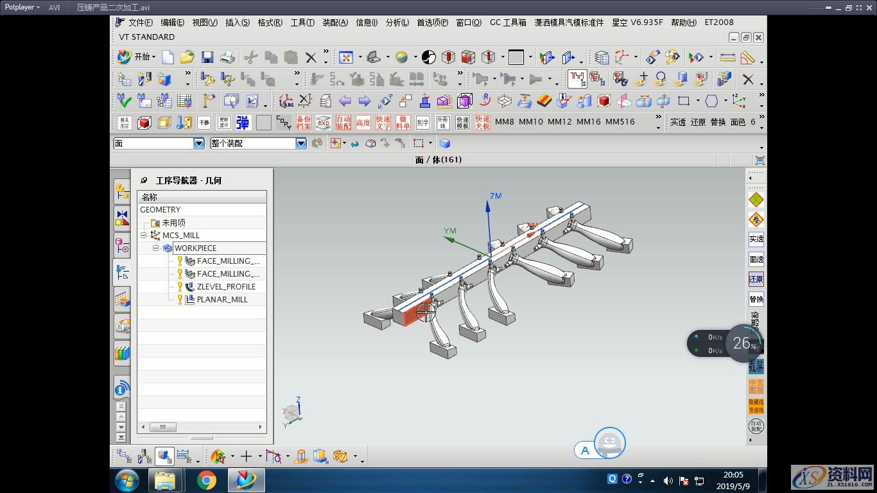Toggle the 还原 button in right toolbar
Screen dimensions: 877x493
click(756, 279)
